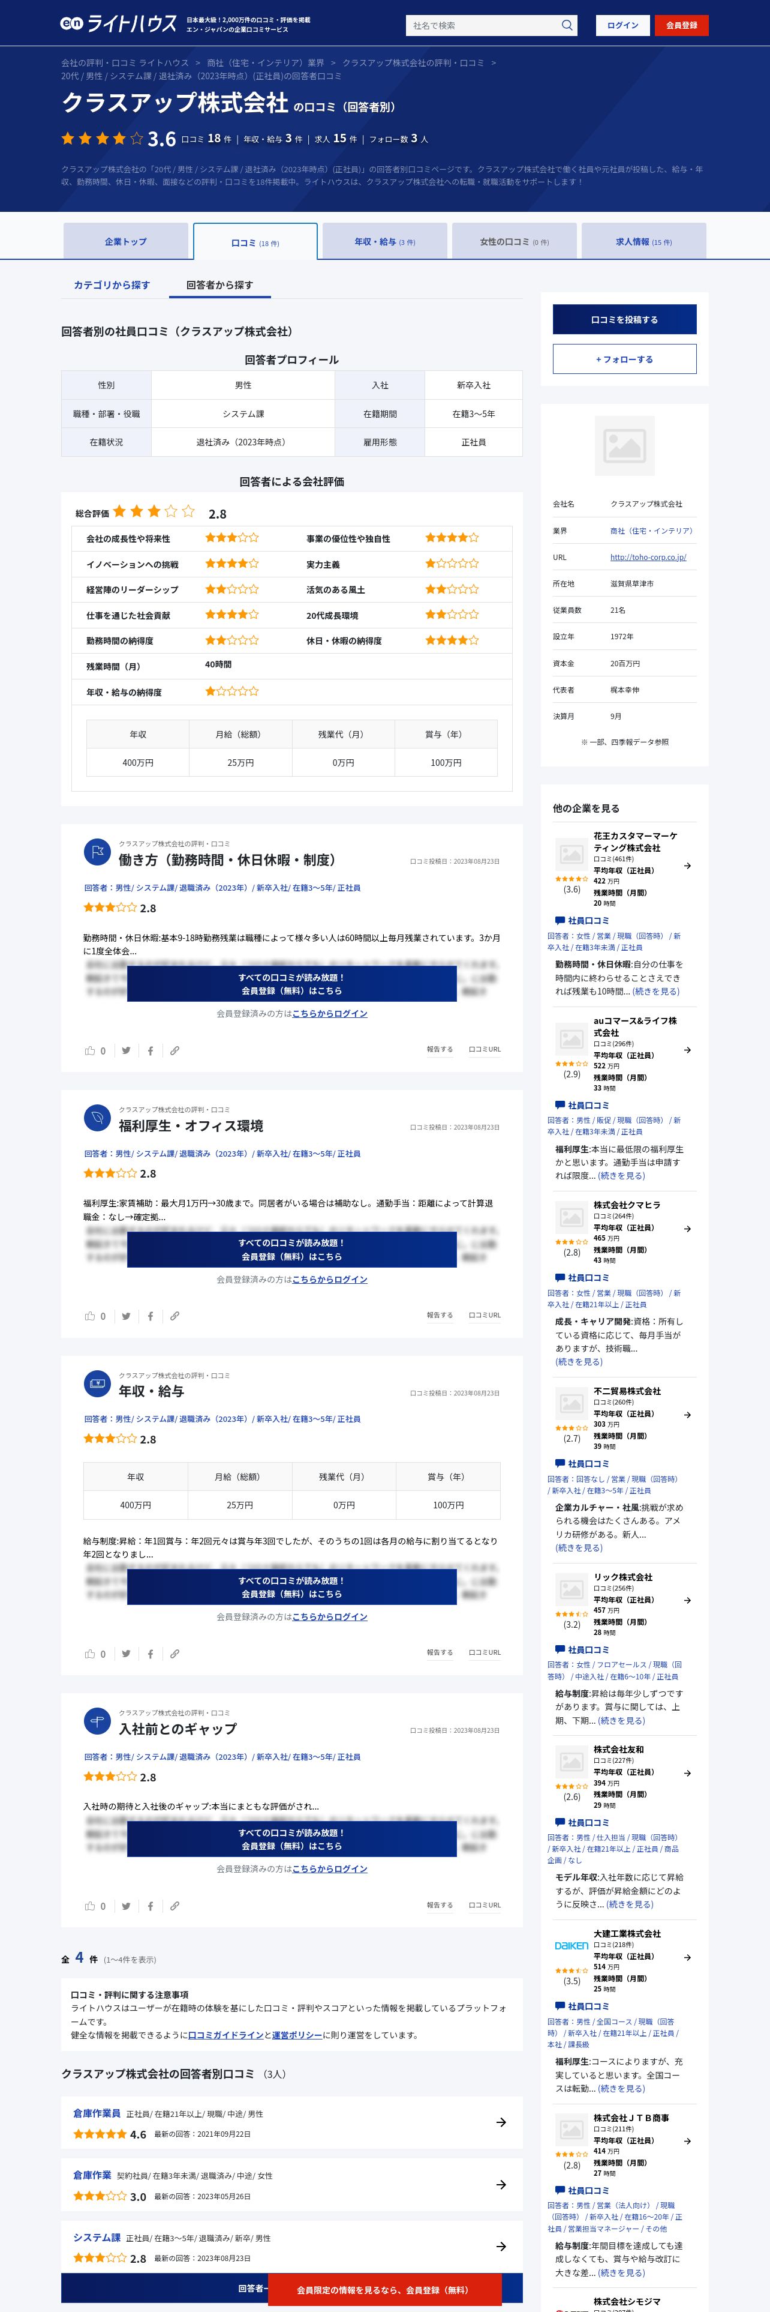Copy link icon on the 年収・給与 review
The image size is (770, 2312).
point(175,1653)
